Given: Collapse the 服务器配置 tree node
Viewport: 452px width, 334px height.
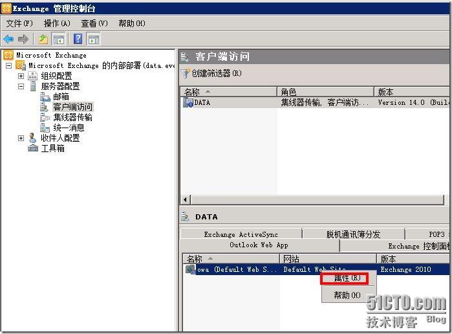Looking at the screenshot, I should tap(21, 86).
